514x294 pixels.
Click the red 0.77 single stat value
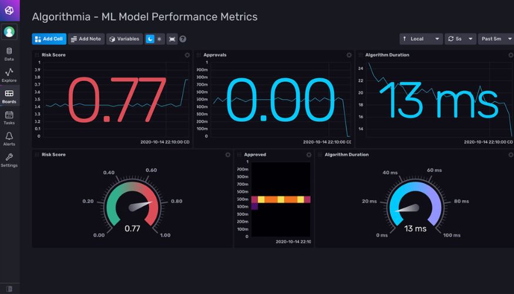click(x=117, y=99)
